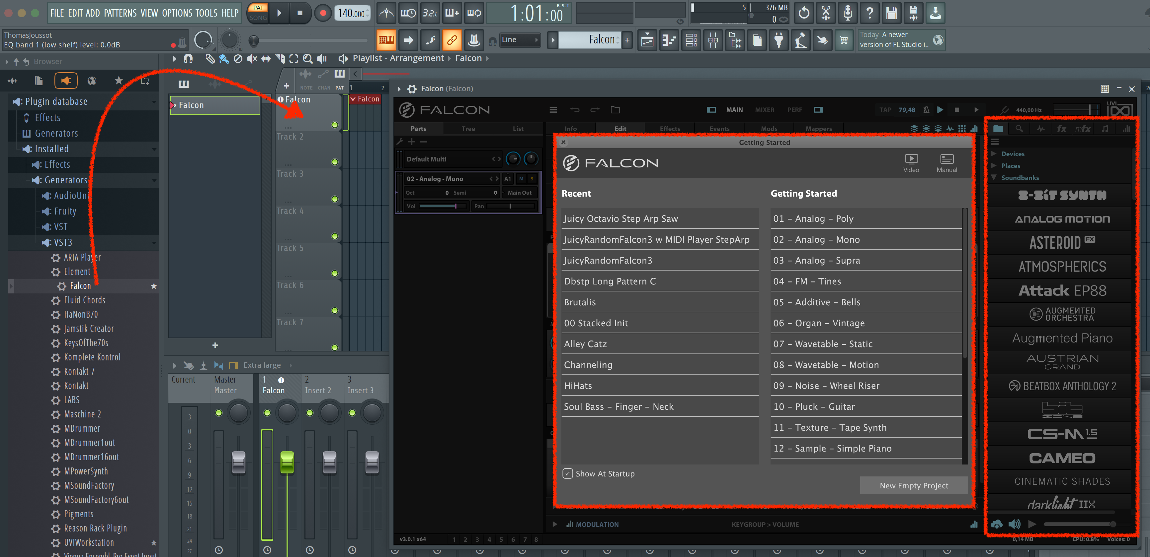Screen dimensions: 1150x557
Task: Toggle PAT/SONG mode switch
Action: 258,13
